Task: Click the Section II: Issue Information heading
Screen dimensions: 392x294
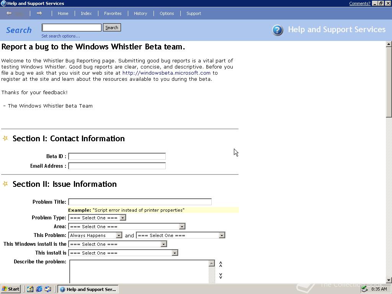Action: 64,184
